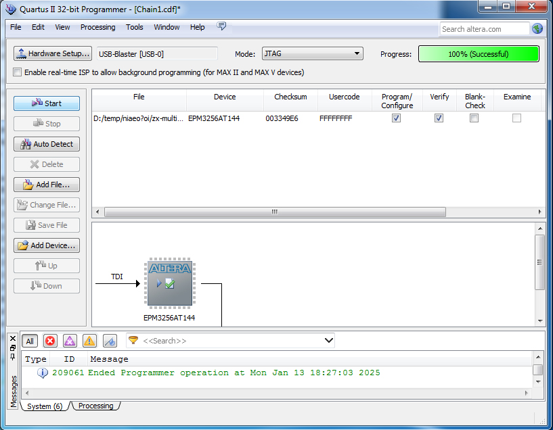Click the Start programming button
Viewport: 553px width, 430px height.
(47, 103)
